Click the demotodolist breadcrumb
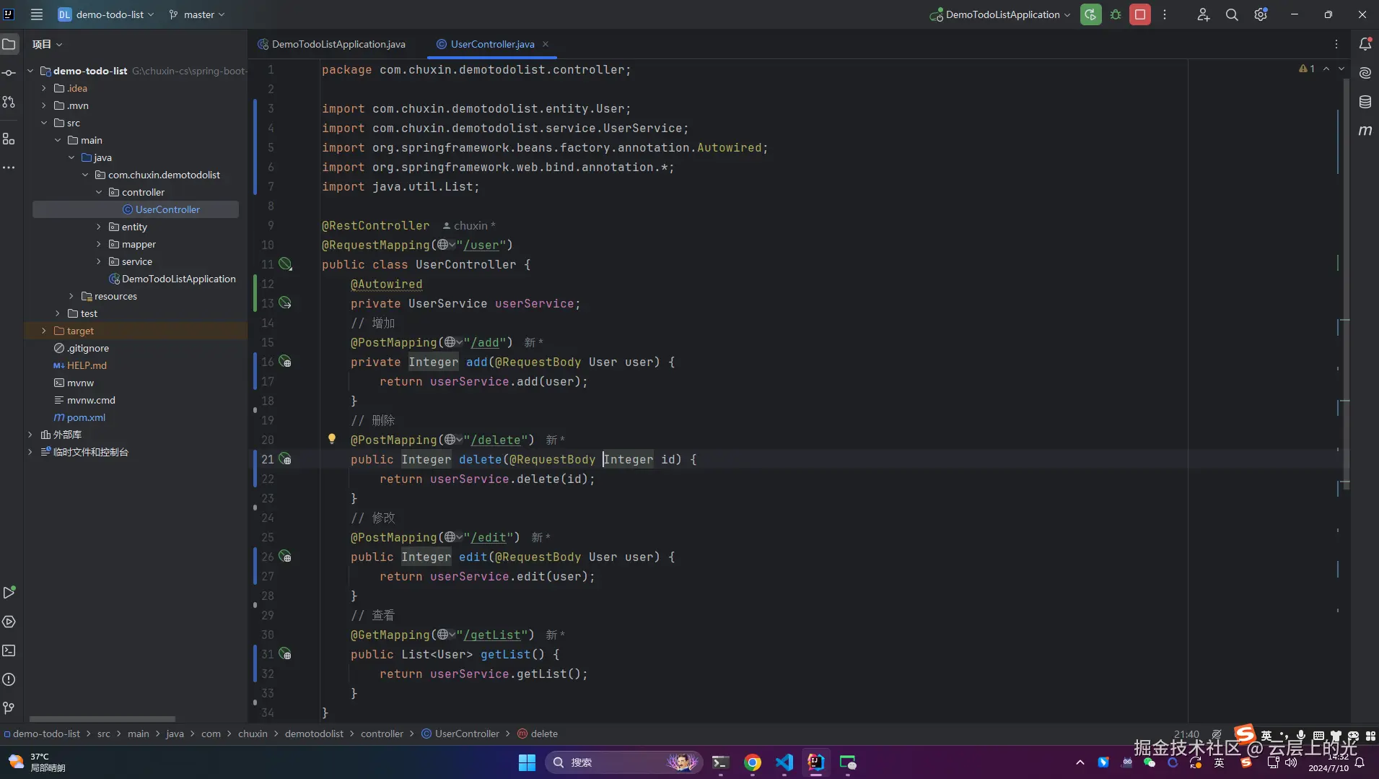1379x779 pixels. (x=314, y=734)
